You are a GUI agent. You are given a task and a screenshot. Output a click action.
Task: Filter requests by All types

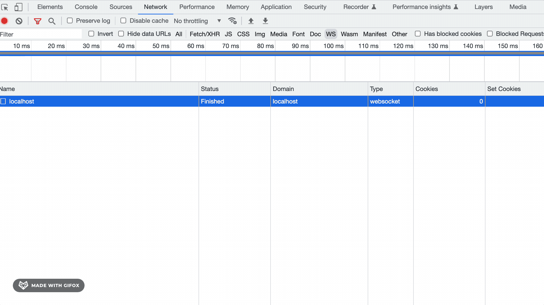pyautogui.click(x=179, y=34)
